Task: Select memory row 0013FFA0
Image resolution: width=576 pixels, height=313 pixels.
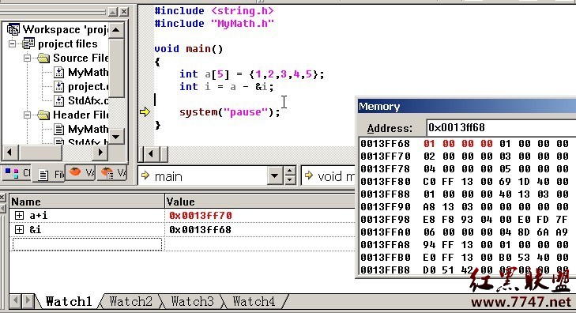Action: [x=465, y=232]
